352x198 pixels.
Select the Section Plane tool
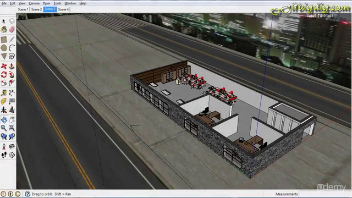pyautogui.click(x=12, y=155)
